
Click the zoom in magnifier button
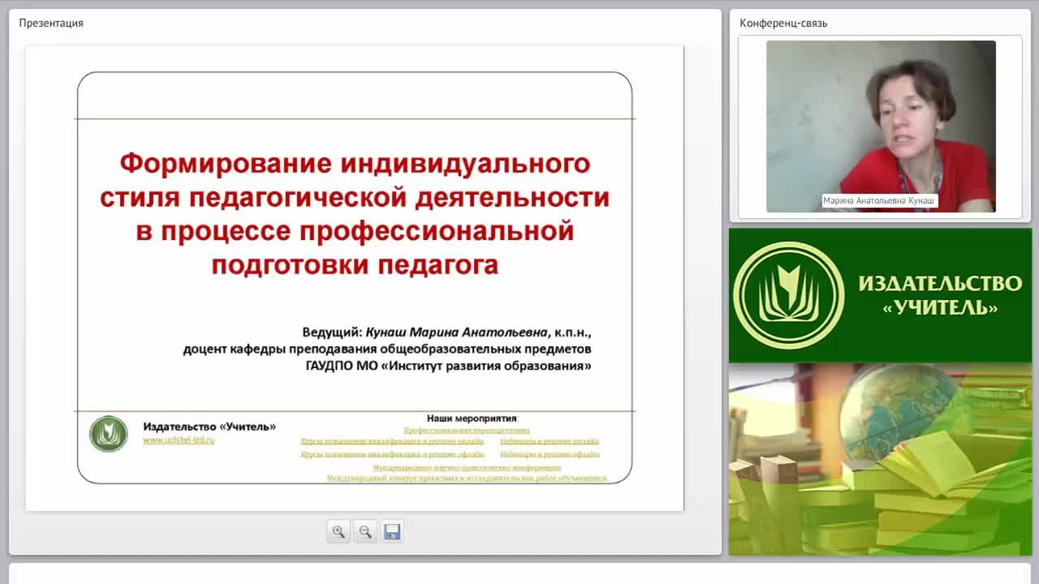point(338,531)
